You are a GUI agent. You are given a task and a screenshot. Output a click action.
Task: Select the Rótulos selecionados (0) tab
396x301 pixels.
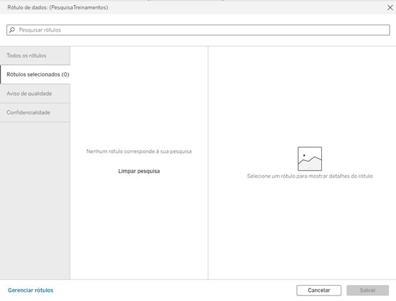(x=35, y=75)
